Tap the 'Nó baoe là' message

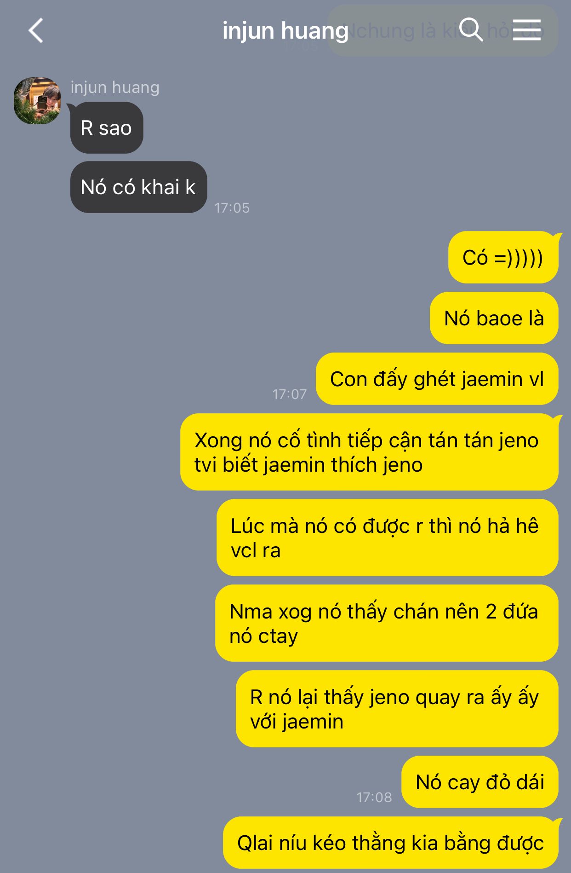coord(494,318)
